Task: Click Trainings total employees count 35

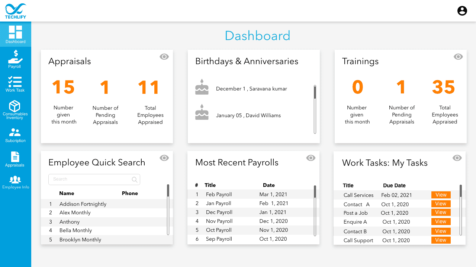Action: coord(443,87)
